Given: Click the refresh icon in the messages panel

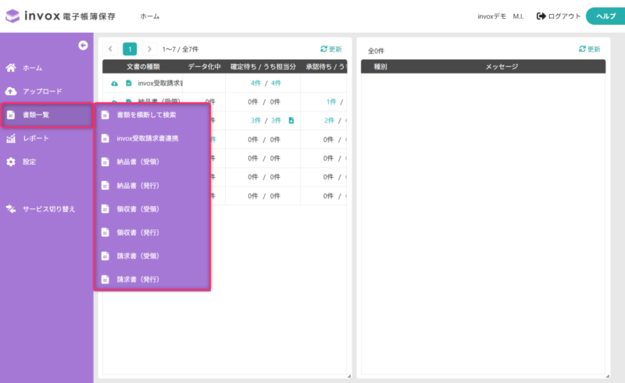Looking at the screenshot, I should click(x=582, y=48).
